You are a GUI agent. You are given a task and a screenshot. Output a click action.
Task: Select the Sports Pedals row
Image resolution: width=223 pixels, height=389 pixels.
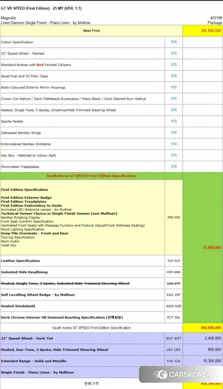111,121
